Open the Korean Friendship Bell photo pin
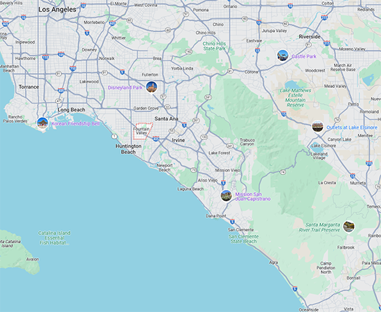This screenshot has width=381, height=312. (43, 123)
